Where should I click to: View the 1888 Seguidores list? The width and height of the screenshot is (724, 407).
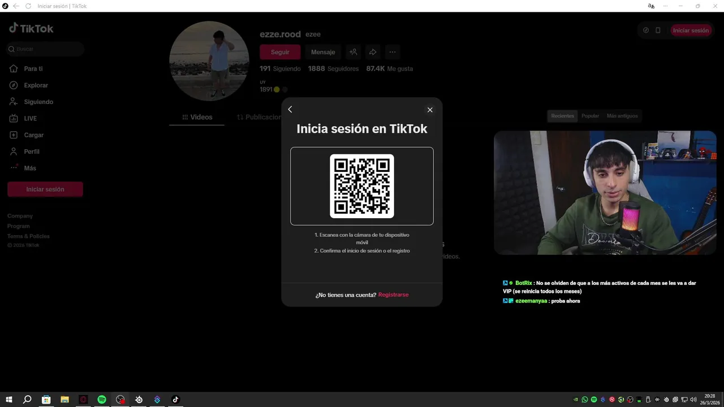pyautogui.click(x=333, y=68)
